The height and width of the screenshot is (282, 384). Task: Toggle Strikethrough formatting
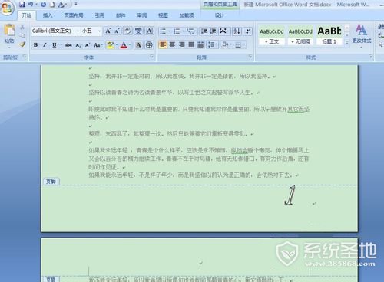pos(68,45)
